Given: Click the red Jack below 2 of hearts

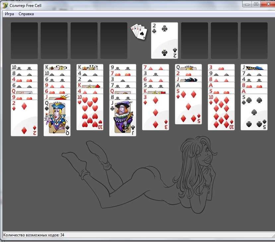Looking at the screenshot, I should tap(188, 79).
